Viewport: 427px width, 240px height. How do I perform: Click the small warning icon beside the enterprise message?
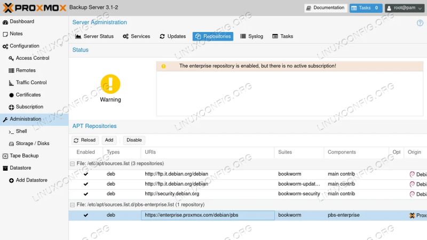pos(163,66)
